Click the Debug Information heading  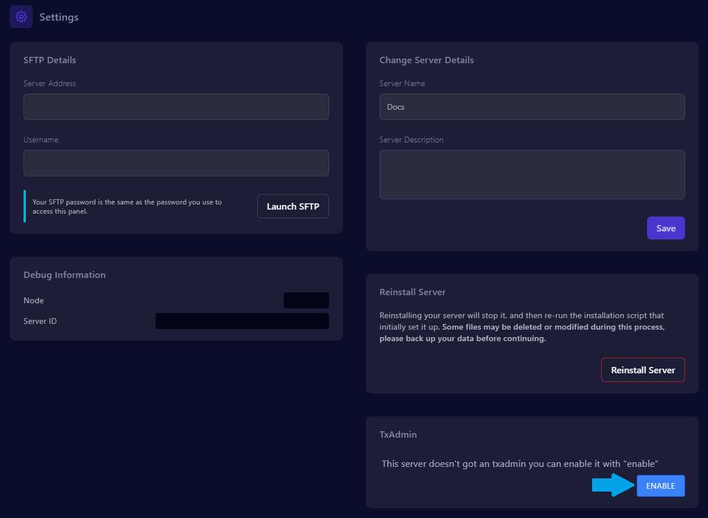[x=64, y=275]
